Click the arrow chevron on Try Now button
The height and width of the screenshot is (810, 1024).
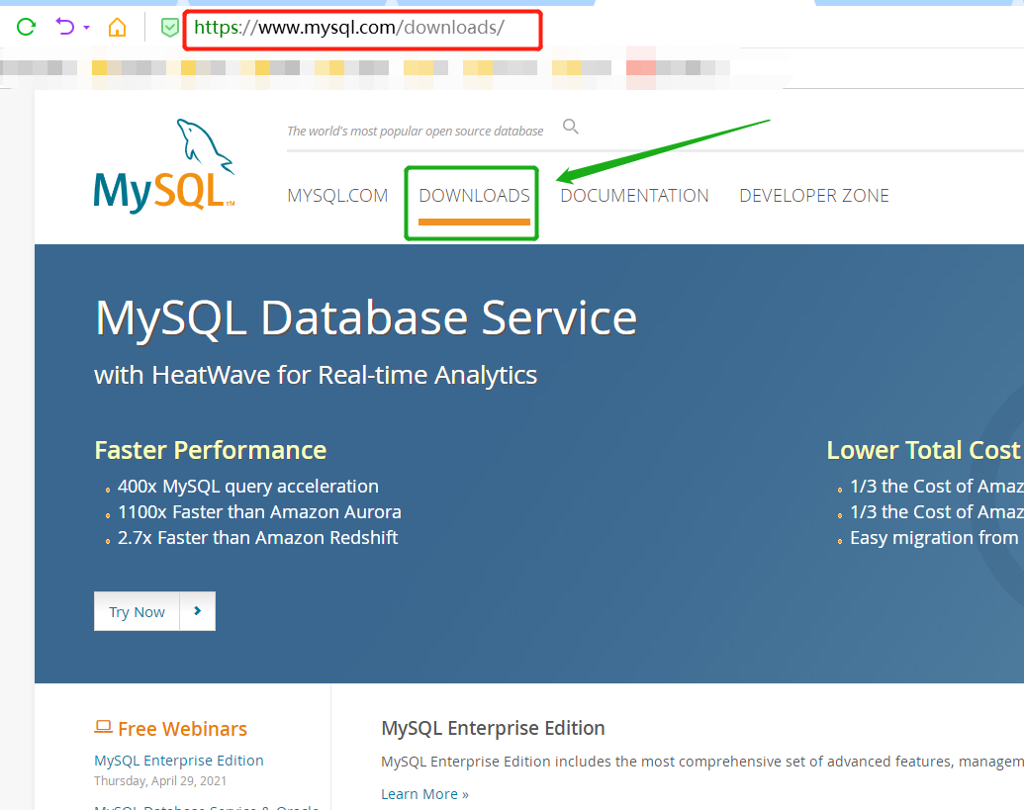(x=197, y=611)
